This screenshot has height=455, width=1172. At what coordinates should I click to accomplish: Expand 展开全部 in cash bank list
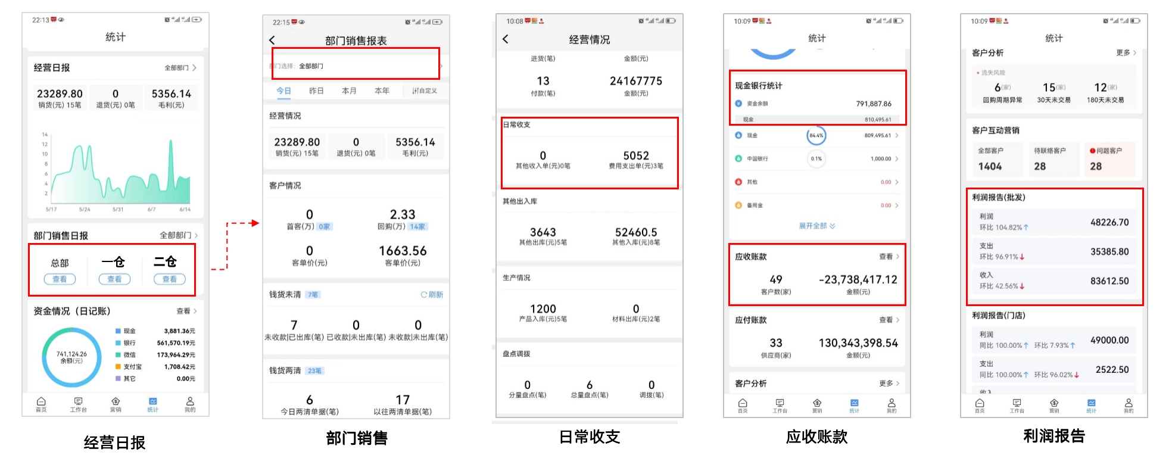click(x=816, y=226)
